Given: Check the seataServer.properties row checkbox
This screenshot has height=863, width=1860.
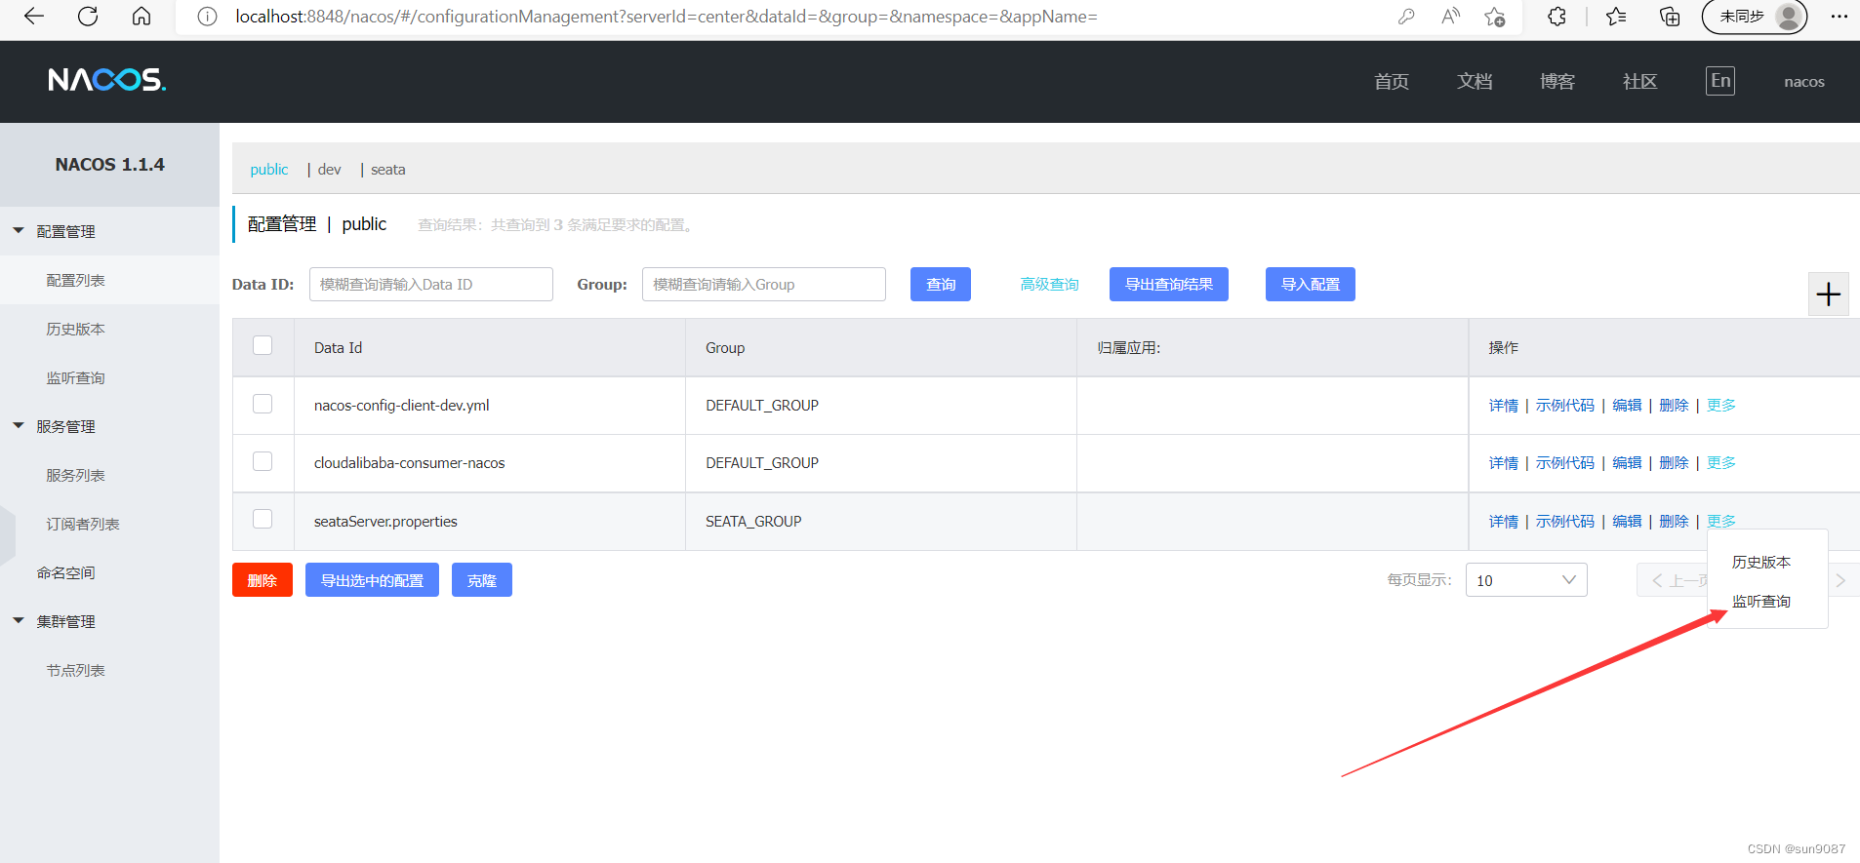Looking at the screenshot, I should click(x=263, y=519).
